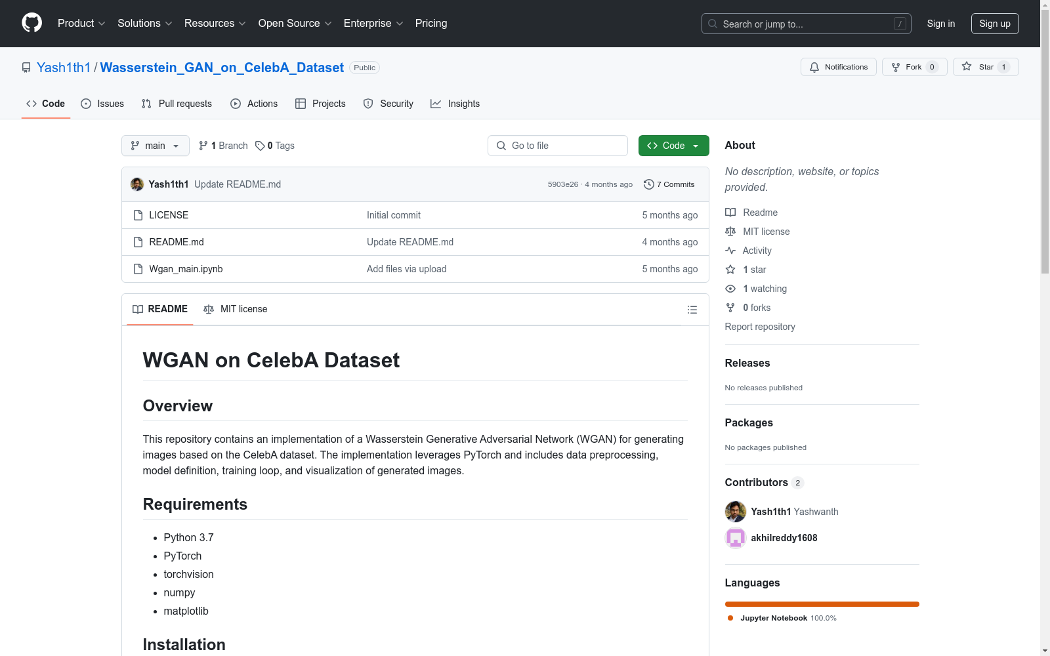The image size is (1050, 656).
Task: Switch to the Issues tab
Action: pyautogui.click(x=102, y=104)
